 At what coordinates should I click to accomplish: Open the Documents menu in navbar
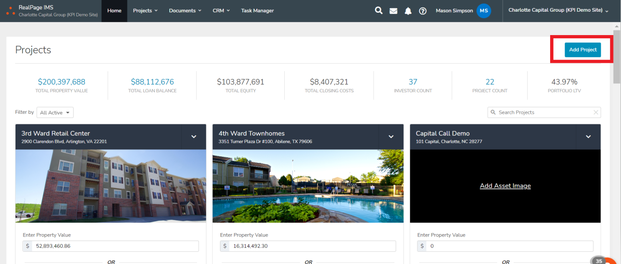185,11
